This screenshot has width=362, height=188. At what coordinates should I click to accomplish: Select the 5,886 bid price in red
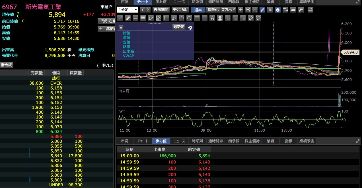(56, 136)
